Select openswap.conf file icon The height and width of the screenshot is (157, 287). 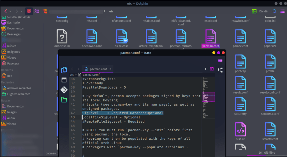tap(92, 37)
